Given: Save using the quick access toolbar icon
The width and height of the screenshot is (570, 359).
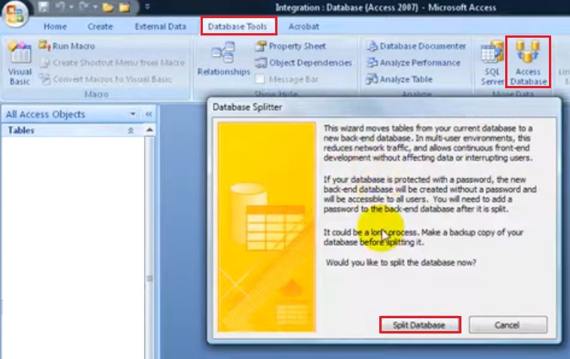Looking at the screenshot, I should [x=44, y=7].
